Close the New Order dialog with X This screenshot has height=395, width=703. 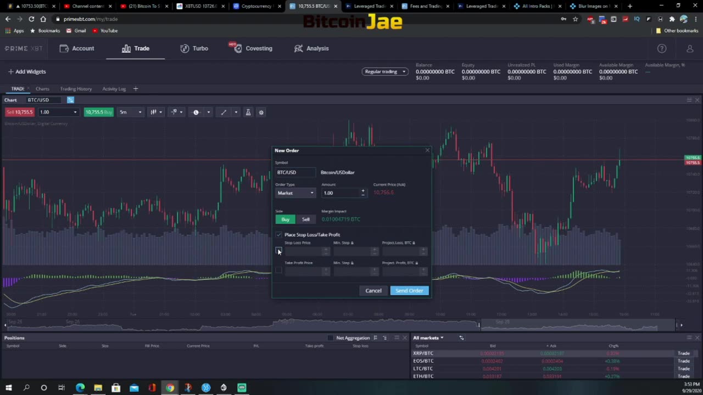pos(427,150)
